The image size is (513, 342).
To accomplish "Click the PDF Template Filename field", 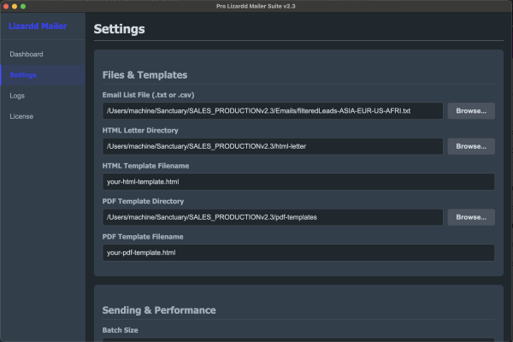I will 298,253.
